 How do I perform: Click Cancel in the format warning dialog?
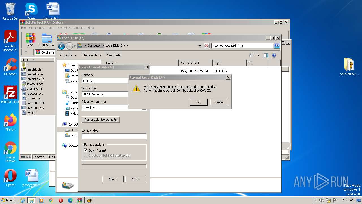(219, 102)
